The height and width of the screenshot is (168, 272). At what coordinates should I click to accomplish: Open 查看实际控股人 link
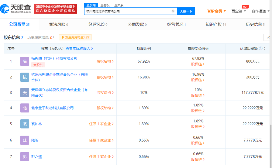pos(79,48)
